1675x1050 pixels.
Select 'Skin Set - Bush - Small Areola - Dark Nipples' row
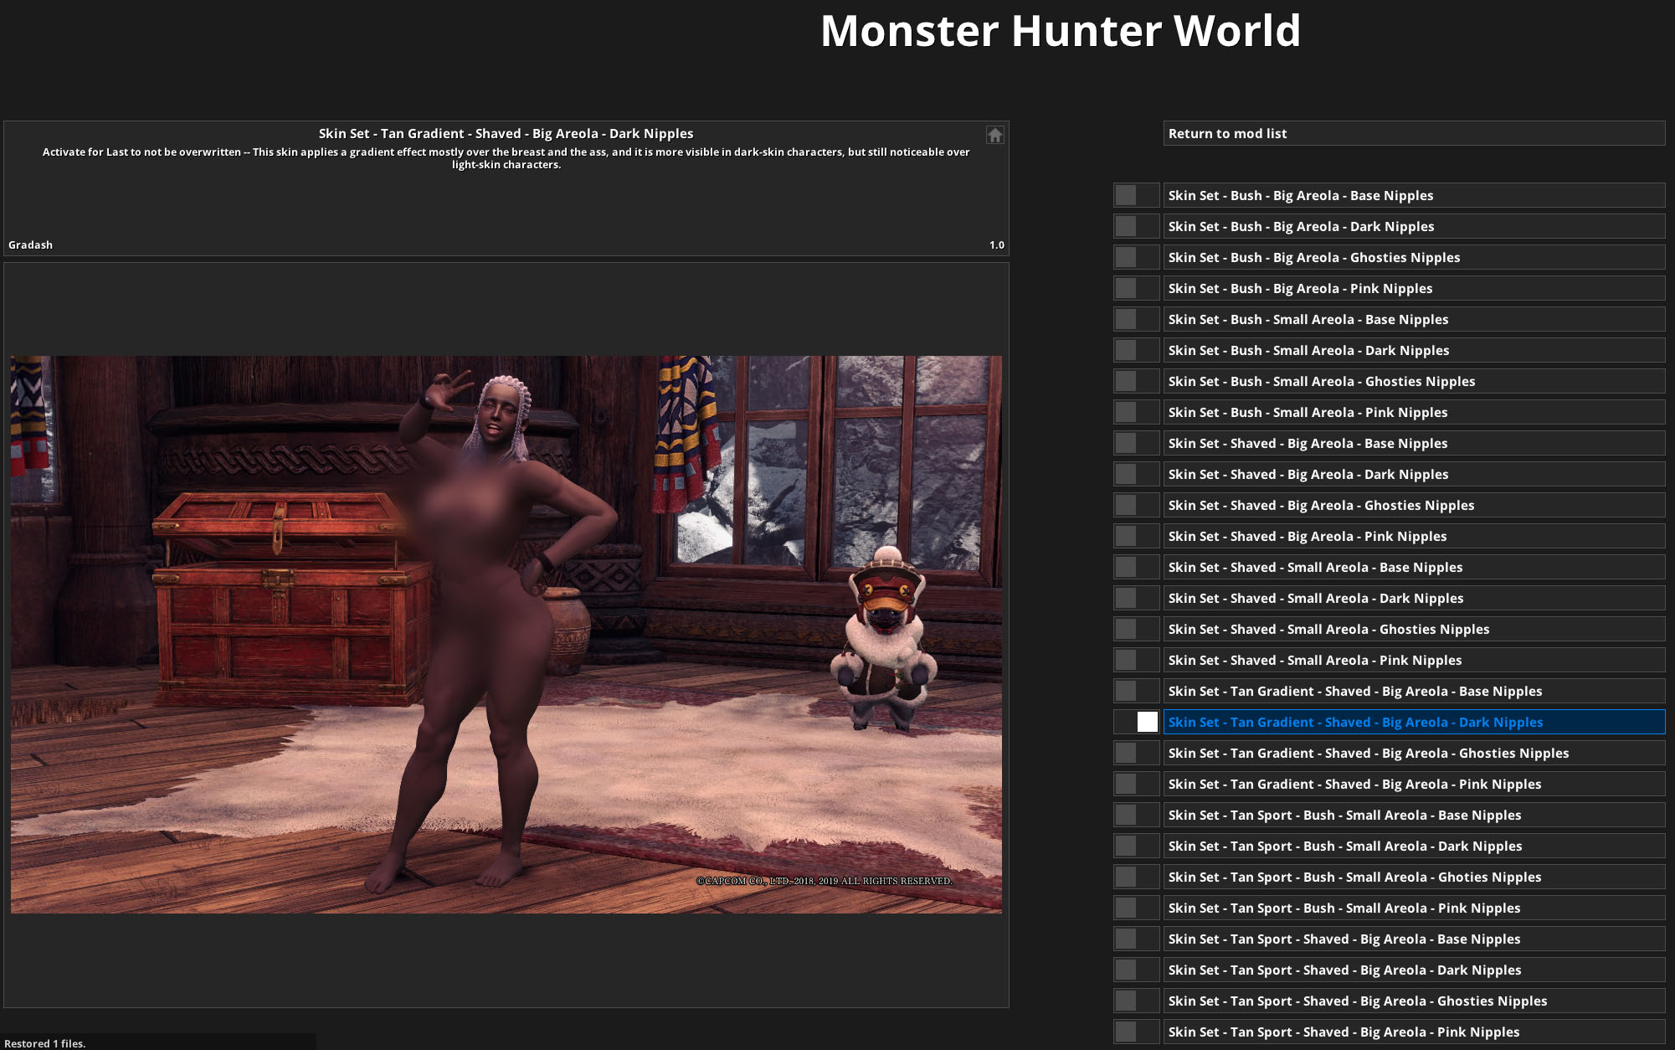tap(1414, 350)
